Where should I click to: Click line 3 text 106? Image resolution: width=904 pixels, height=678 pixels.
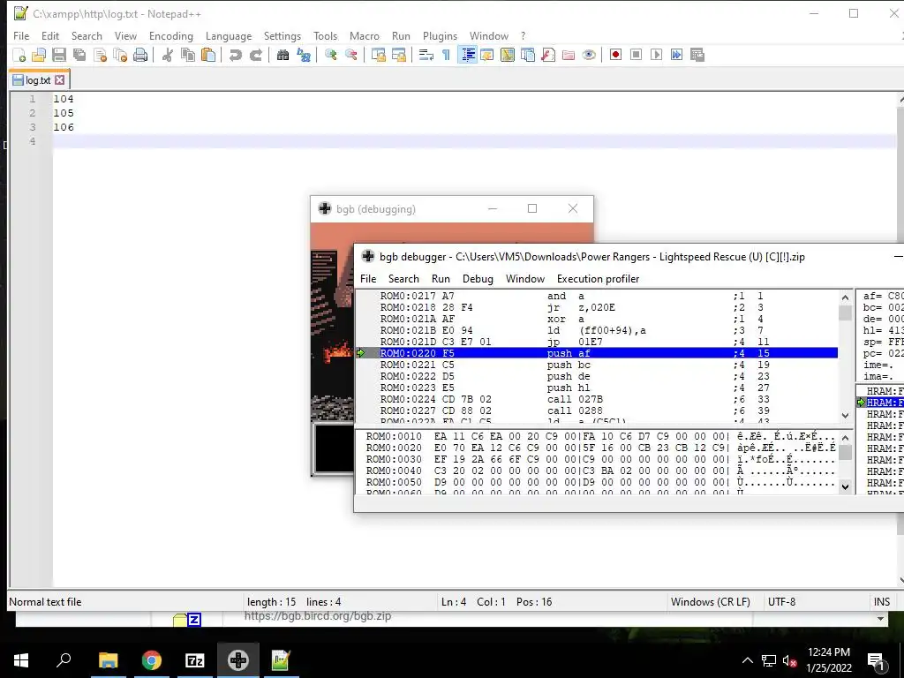tap(64, 127)
